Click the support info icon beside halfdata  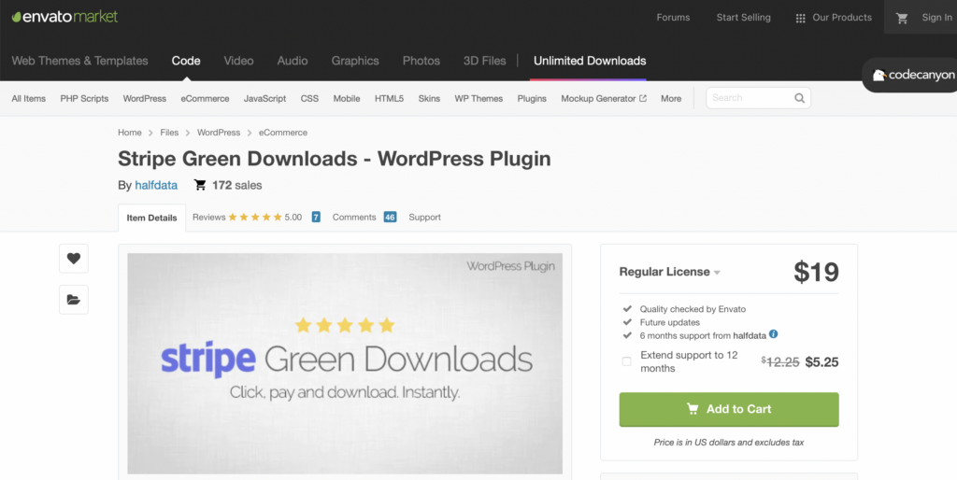click(774, 334)
